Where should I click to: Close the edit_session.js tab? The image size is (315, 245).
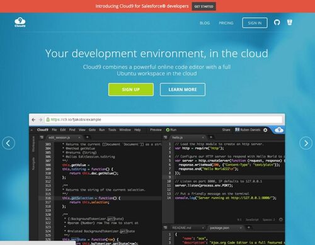point(79,137)
